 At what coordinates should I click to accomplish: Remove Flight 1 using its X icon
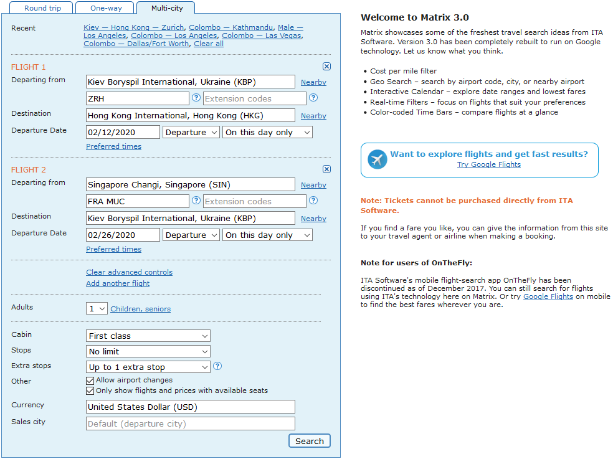pyautogui.click(x=326, y=67)
